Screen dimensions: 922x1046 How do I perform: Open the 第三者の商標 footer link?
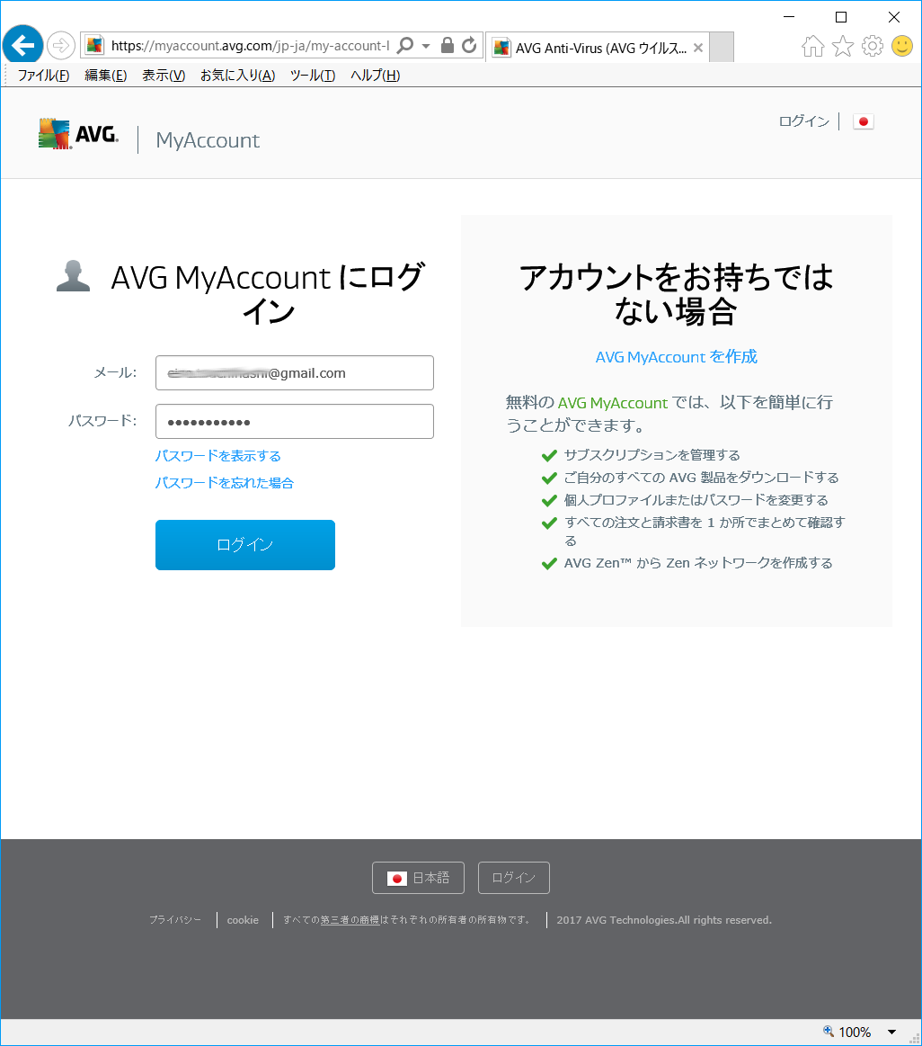click(350, 920)
